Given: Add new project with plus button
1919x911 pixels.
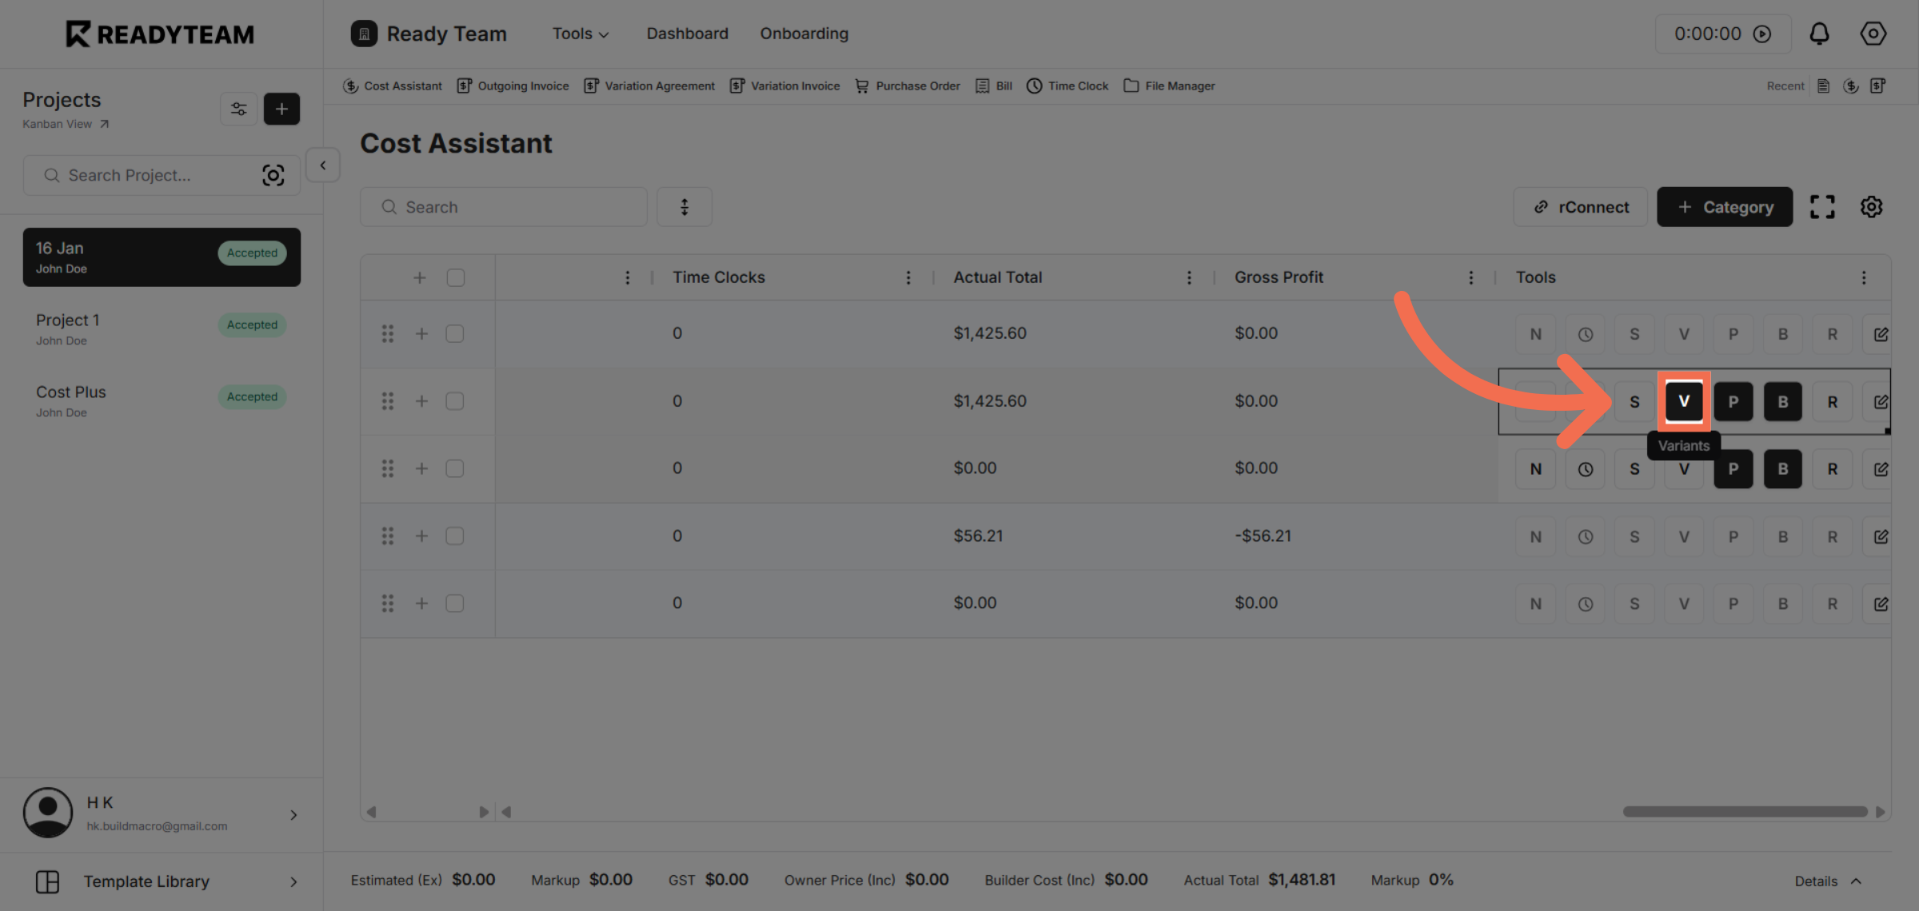Looking at the screenshot, I should coord(281,109).
